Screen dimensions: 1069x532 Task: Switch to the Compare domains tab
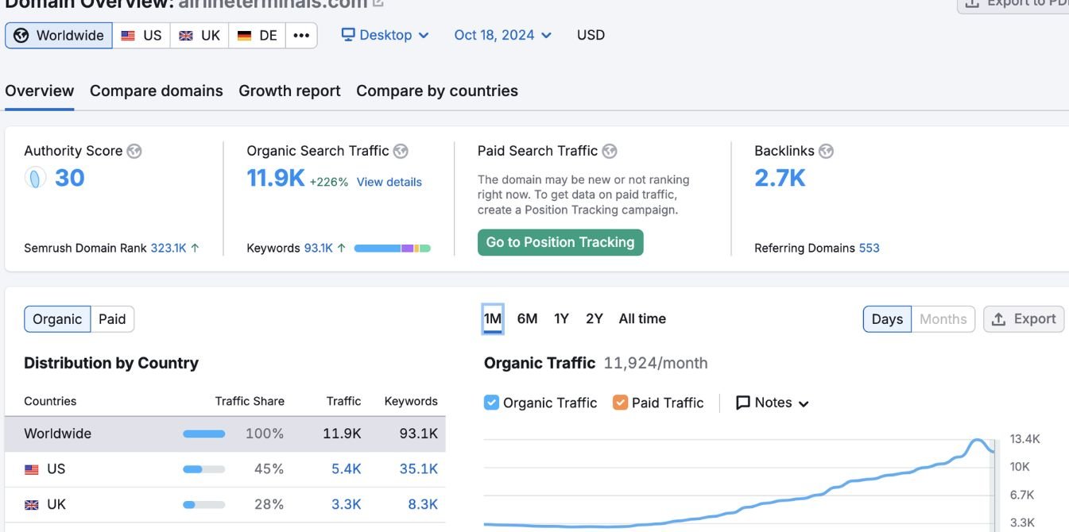point(157,91)
